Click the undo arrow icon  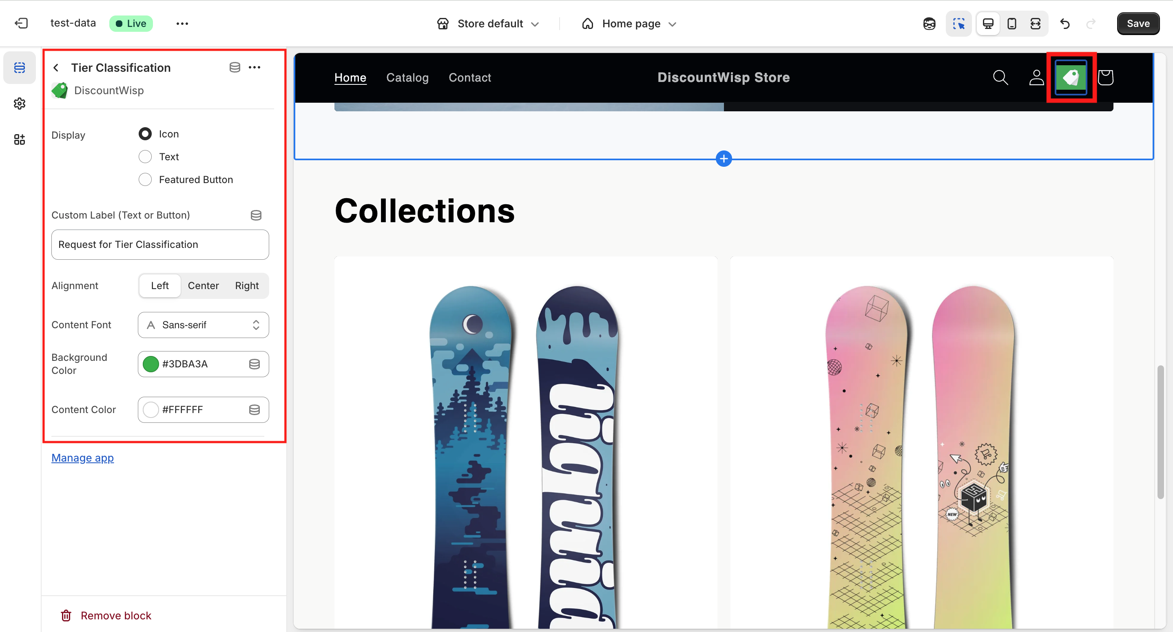(x=1065, y=24)
